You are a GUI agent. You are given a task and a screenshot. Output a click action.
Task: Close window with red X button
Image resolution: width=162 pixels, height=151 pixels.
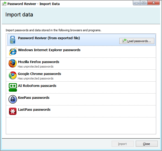(154, 3)
